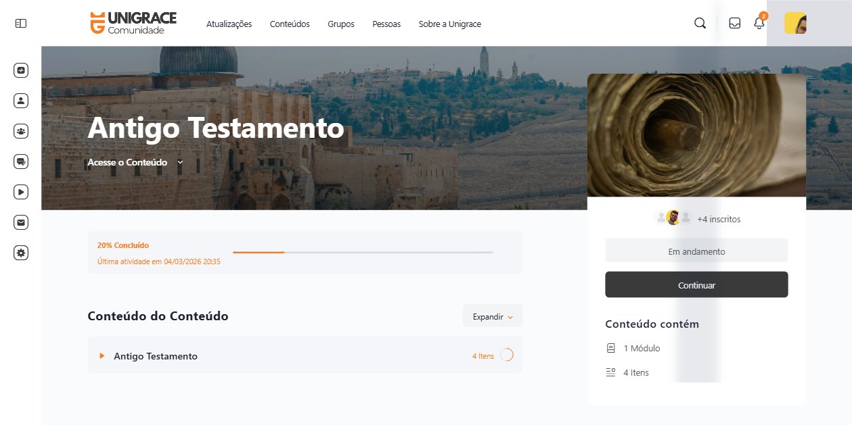Open the notifications bell
The width and height of the screenshot is (852, 425).
click(759, 24)
